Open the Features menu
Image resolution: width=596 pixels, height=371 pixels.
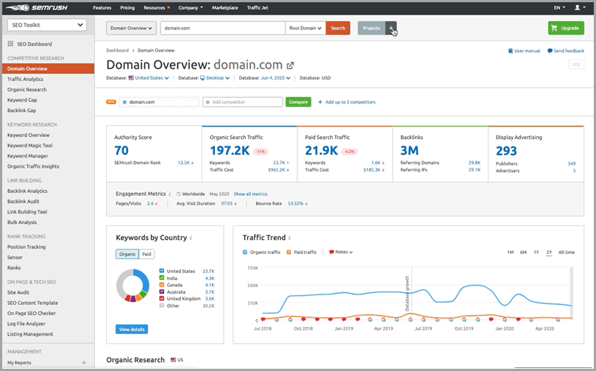coord(102,7)
